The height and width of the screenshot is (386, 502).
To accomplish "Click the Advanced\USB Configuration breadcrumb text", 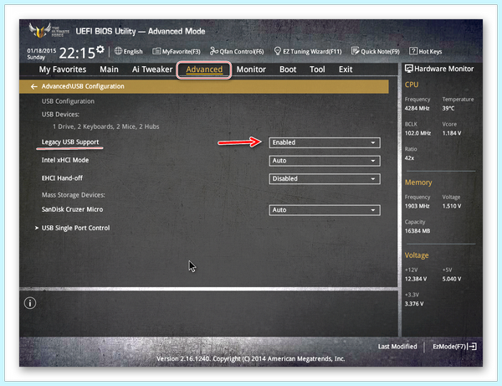I will (x=83, y=86).
